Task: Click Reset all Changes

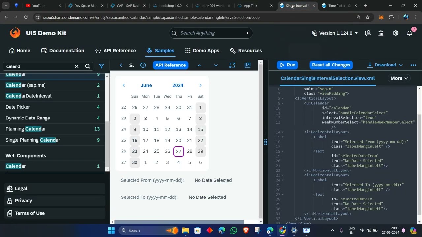Action: [331, 65]
